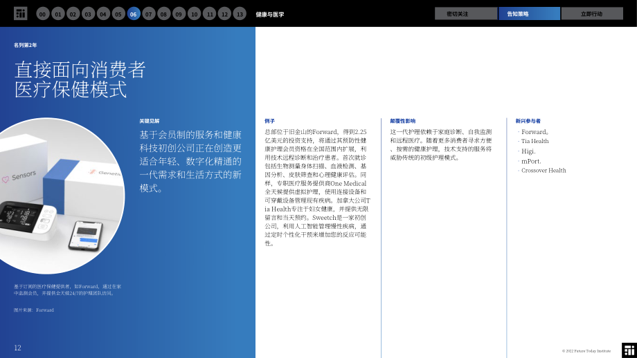The width and height of the screenshot is (637, 358).
Task: Click the photo caption starting 基于订阅的医疗保健
Action: (x=67, y=290)
